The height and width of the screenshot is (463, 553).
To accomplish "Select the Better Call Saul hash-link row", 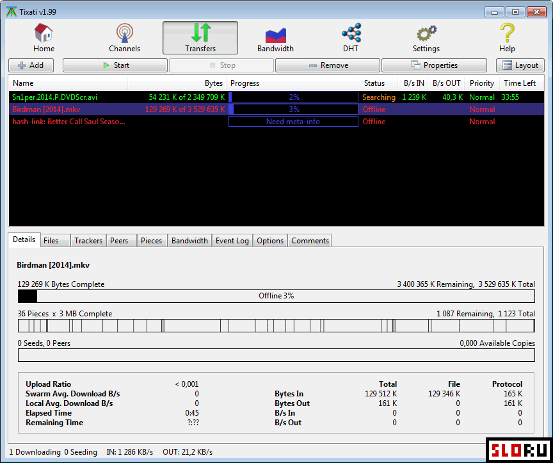I will [69, 122].
